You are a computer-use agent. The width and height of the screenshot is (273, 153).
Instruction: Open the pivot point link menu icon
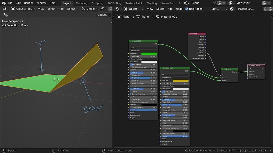click(x=104, y=9)
